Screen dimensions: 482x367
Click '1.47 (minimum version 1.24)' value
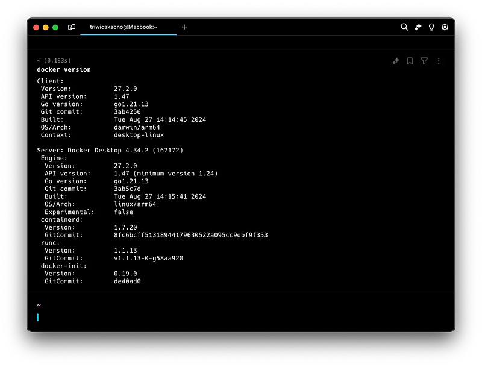(x=166, y=174)
